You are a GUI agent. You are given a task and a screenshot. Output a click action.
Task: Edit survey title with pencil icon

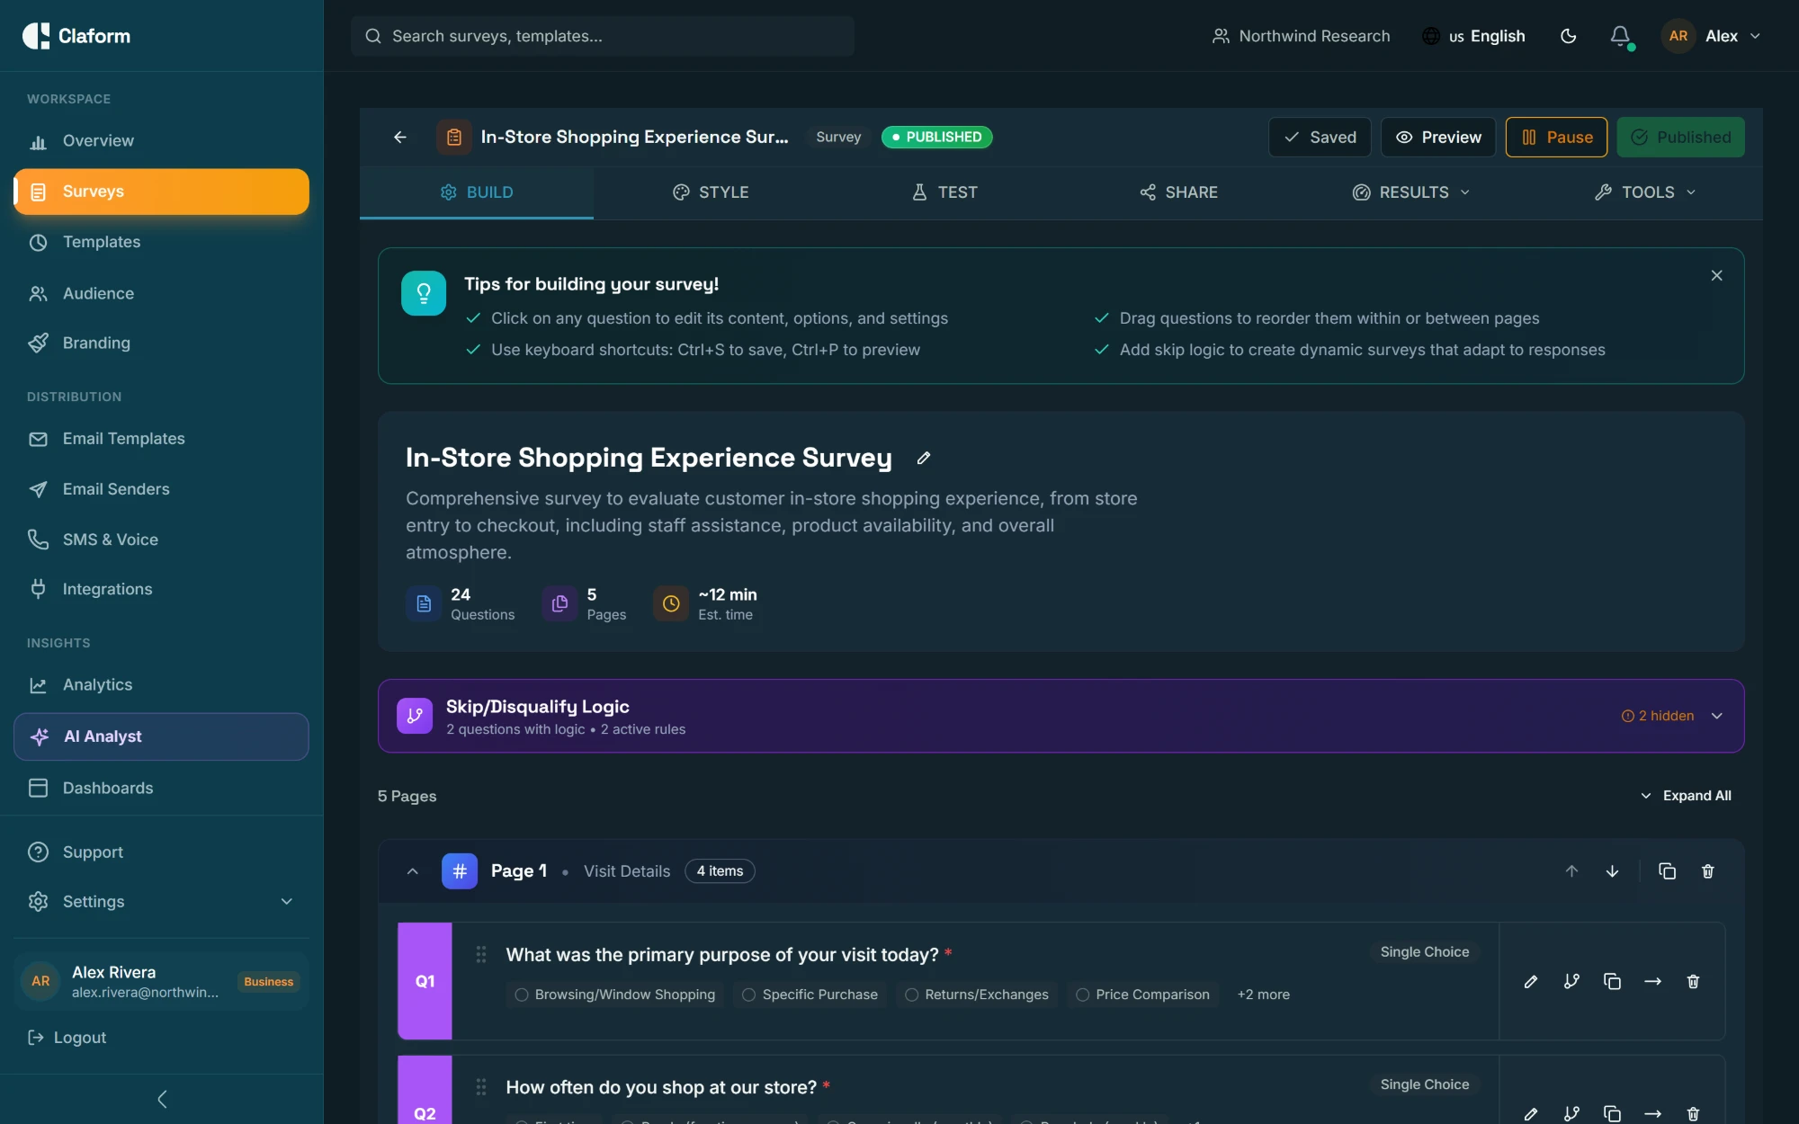click(x=924, y=459)
